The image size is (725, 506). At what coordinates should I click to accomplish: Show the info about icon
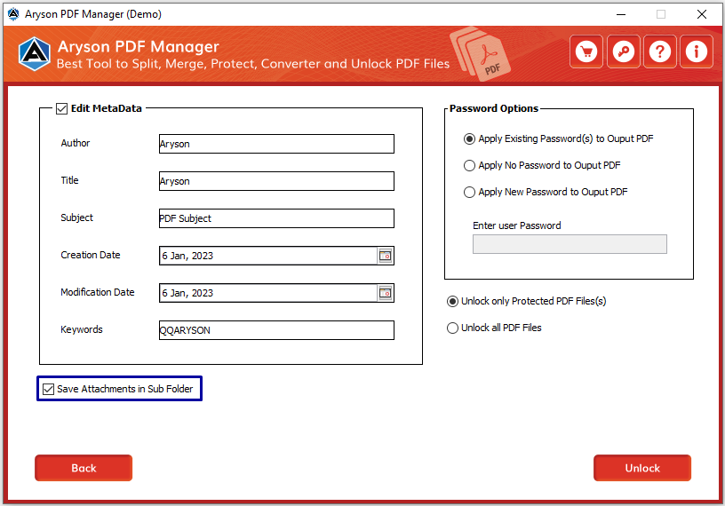click(x=697, y=51)
